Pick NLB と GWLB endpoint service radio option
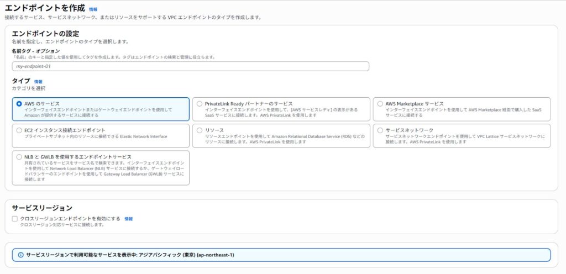Image resolution: width=566 pixels, height=274 pixels. point(19,156)
